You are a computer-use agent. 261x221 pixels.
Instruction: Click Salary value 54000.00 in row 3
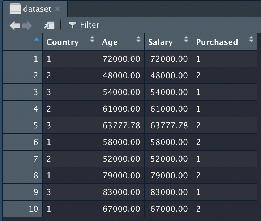pyautogui.click(x=169, y=92)
